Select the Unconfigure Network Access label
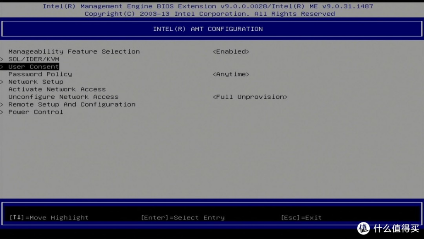424x239 pixels. [63, 97]
